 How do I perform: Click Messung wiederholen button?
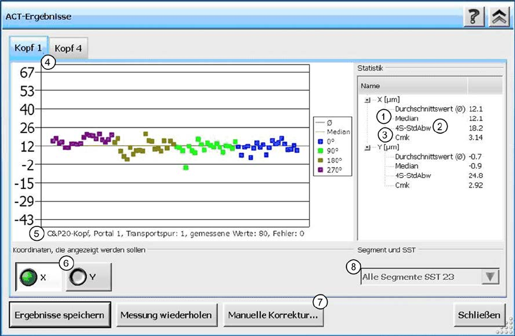tap(166, 315)
